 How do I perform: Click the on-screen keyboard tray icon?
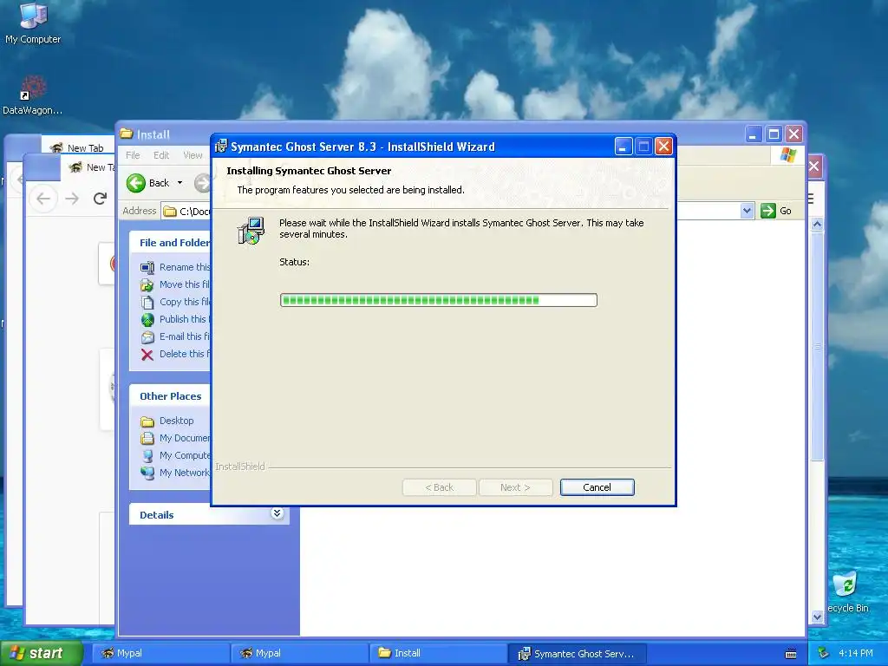coord(791,654)
